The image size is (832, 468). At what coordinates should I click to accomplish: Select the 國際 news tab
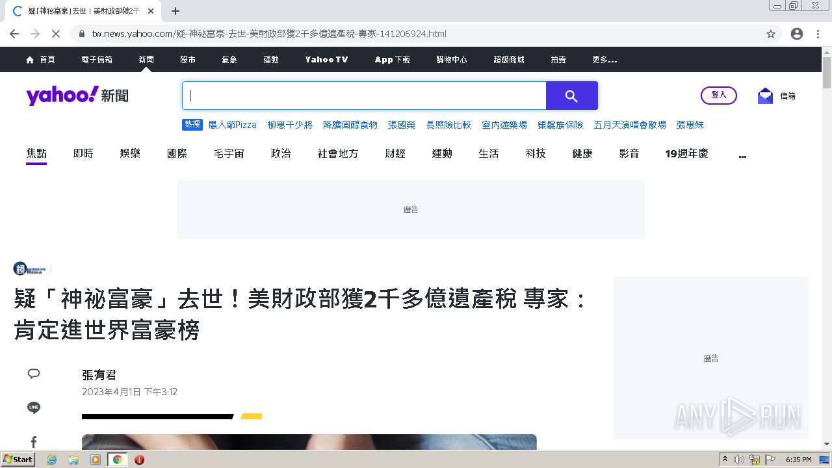[177, 153]
